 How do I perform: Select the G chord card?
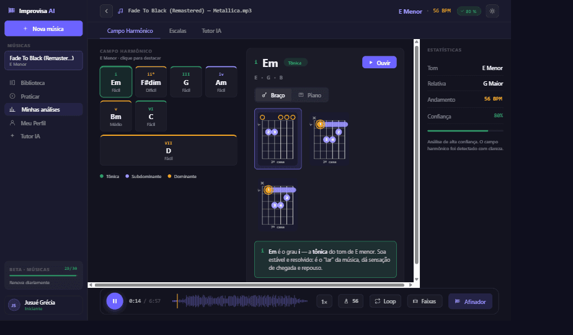point(186,82)
